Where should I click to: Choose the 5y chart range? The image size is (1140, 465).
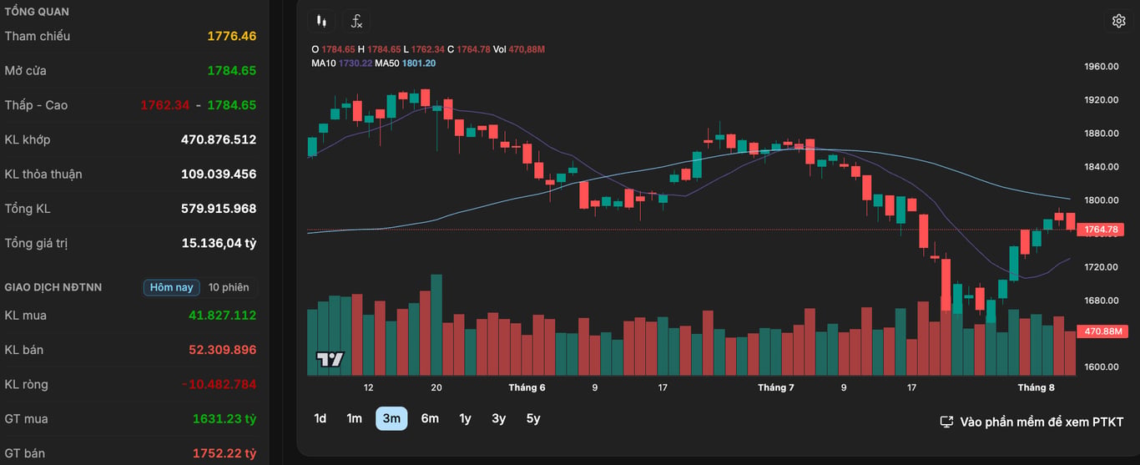click(x=532, y=418)
